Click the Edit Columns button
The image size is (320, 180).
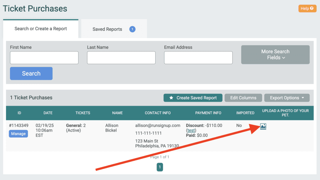click(243, 98)
